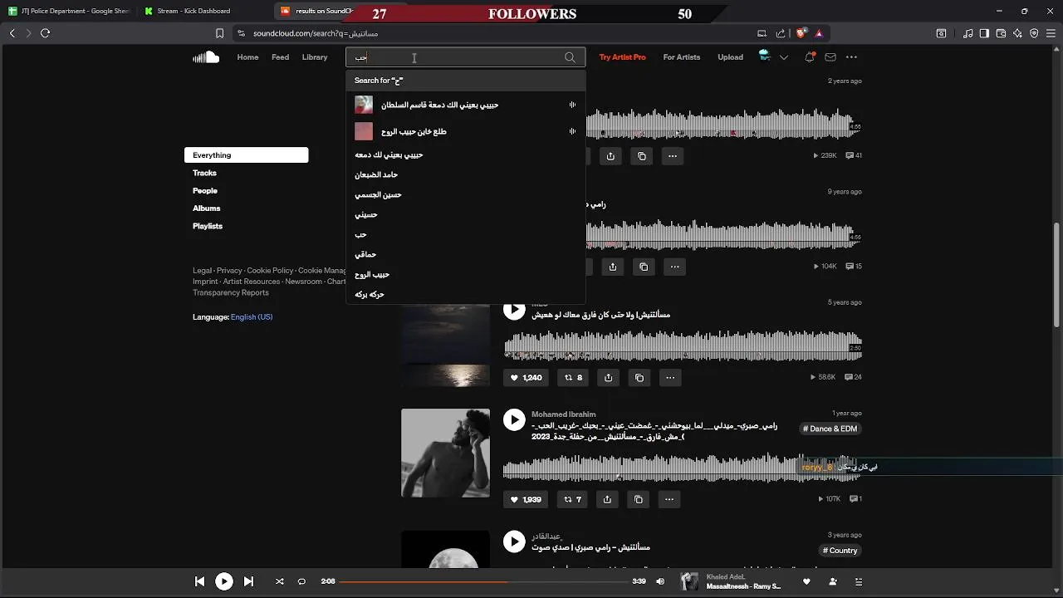Click the search magnifier icon

(570, 57)
